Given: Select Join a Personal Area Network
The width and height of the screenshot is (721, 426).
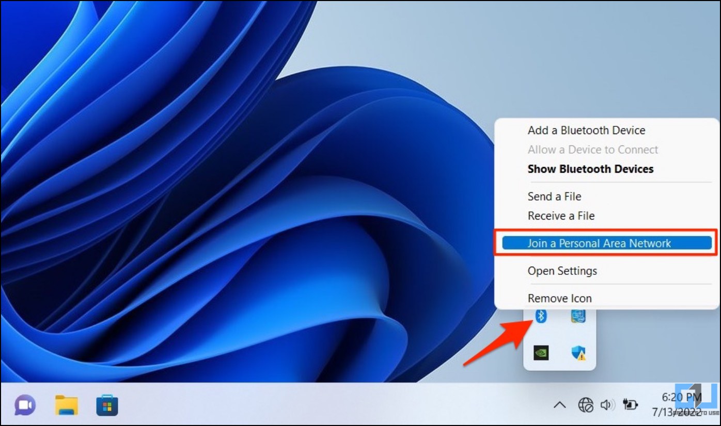Looking at the screenshot, I should [x=607, y=243].
